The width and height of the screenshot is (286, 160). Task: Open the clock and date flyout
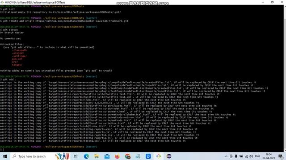coord(269,156)
